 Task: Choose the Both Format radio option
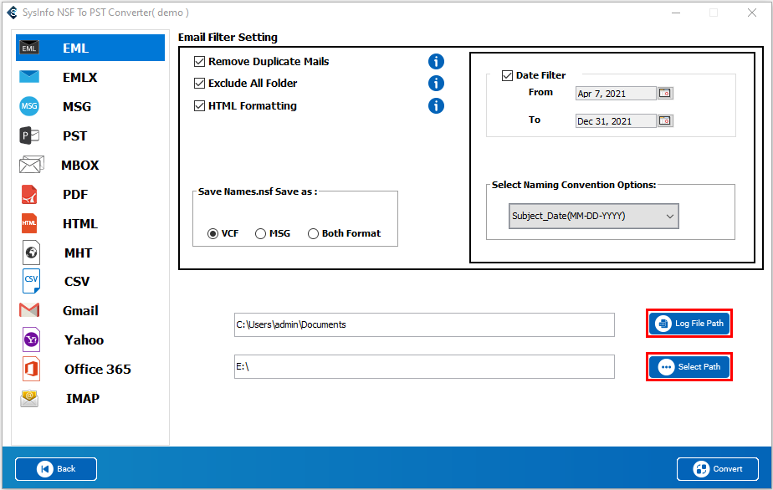tap(314, 233)
